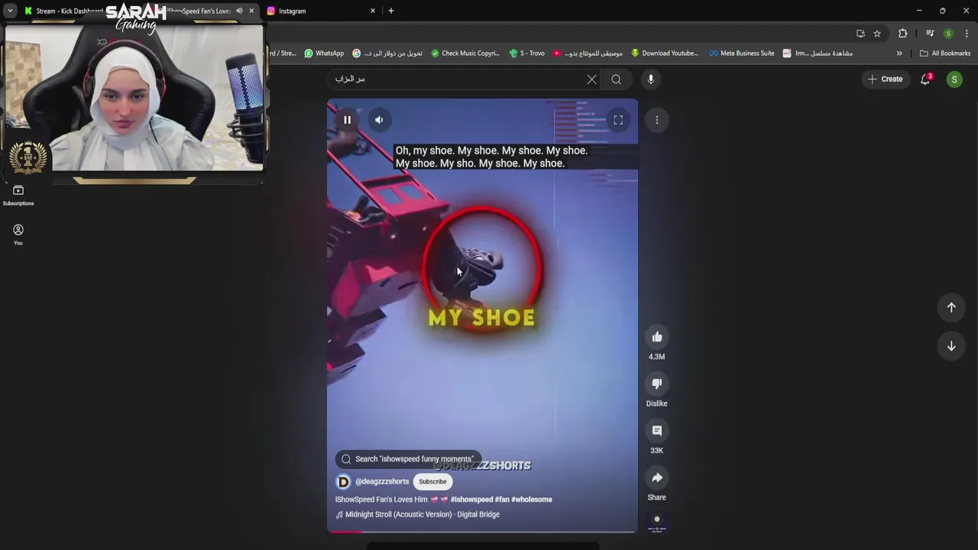Start voice search with microphone
This screenshot has width=978, height=550.
[x=651, y=79]
